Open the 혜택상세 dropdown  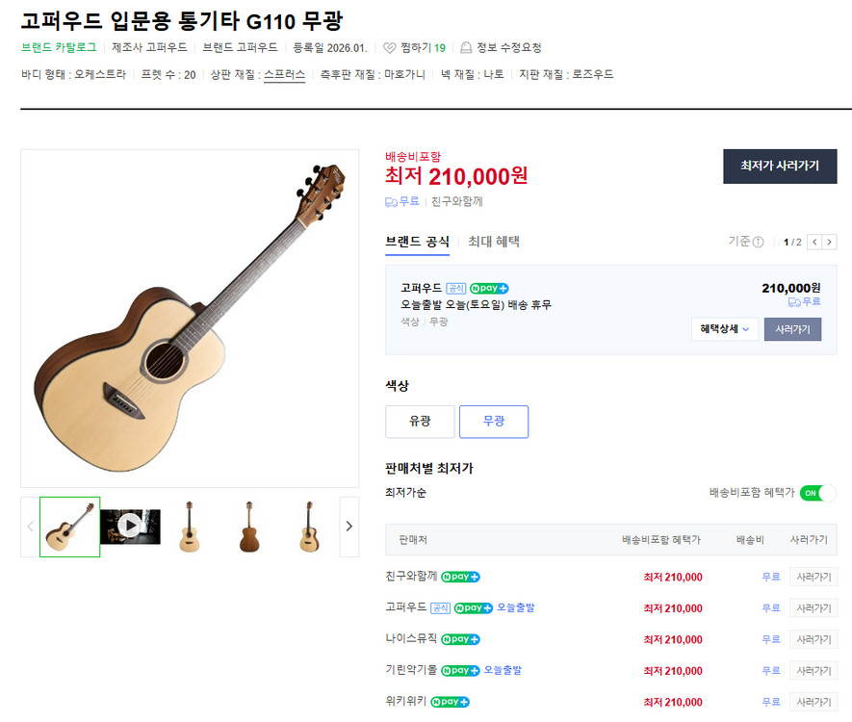pyautogui.click(x=724, y=328)
